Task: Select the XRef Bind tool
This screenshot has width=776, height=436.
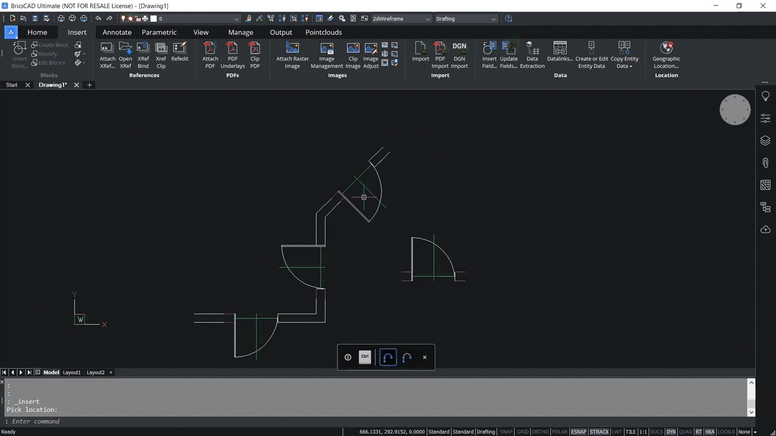Action: coord(143,54)
